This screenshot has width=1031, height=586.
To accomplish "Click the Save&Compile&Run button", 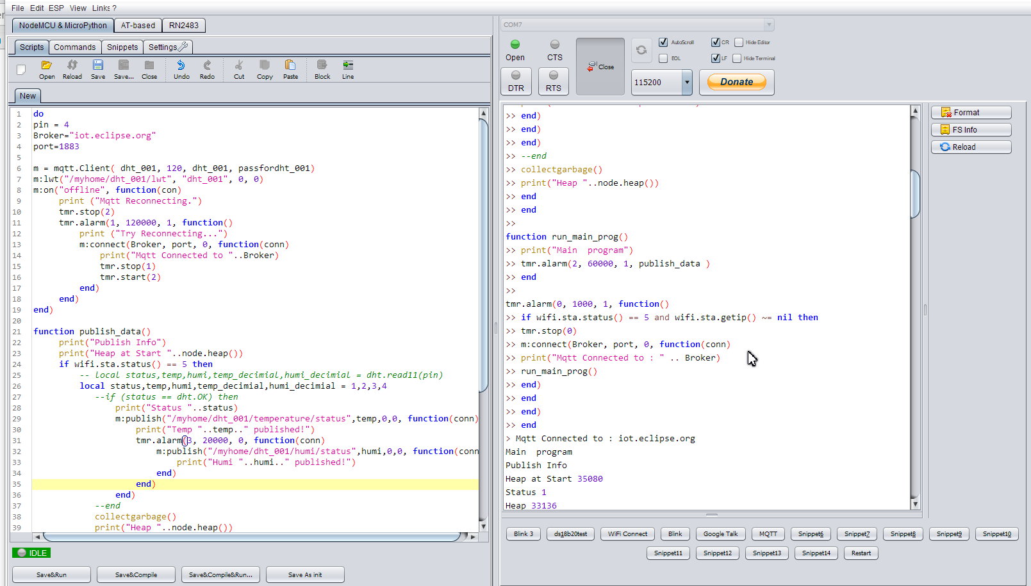I will pyautogui.click(x=220, y=574).
